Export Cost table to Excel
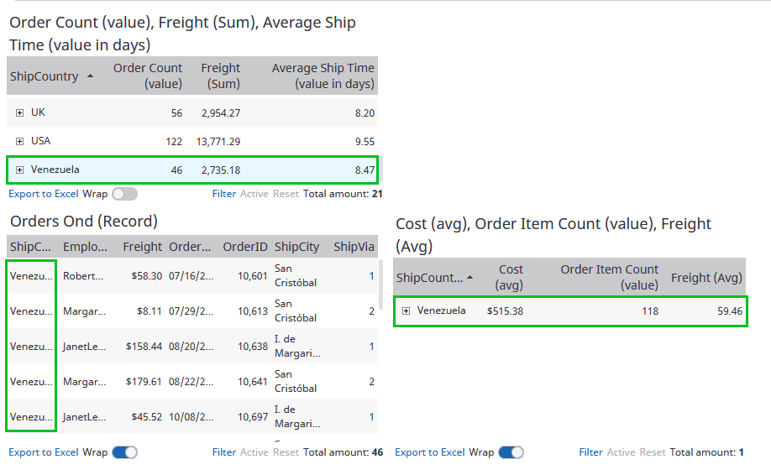This screenshot has height=475, width=771. tap(429, 452)
